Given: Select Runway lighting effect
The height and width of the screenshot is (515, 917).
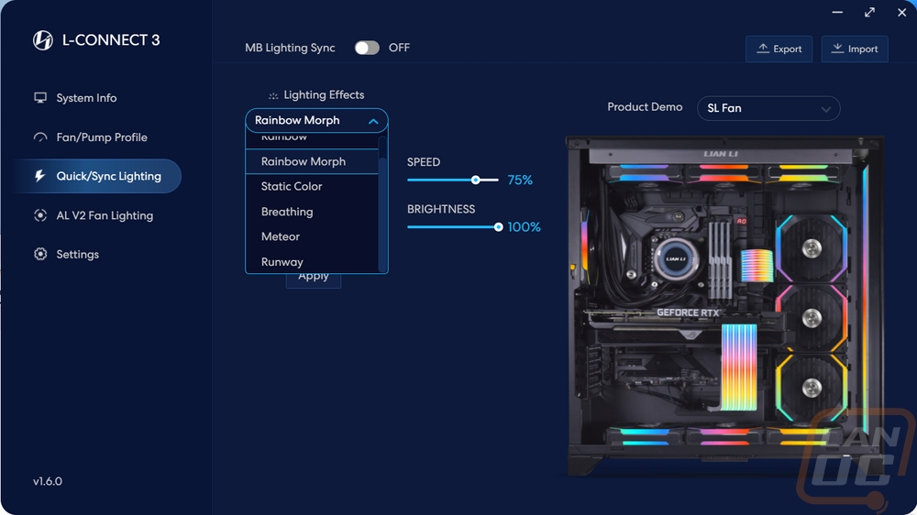Looking at the screenshot, I should point(313,262).
